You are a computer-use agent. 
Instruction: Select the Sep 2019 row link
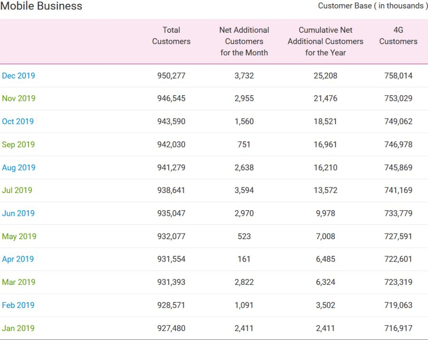pos(19,145)
